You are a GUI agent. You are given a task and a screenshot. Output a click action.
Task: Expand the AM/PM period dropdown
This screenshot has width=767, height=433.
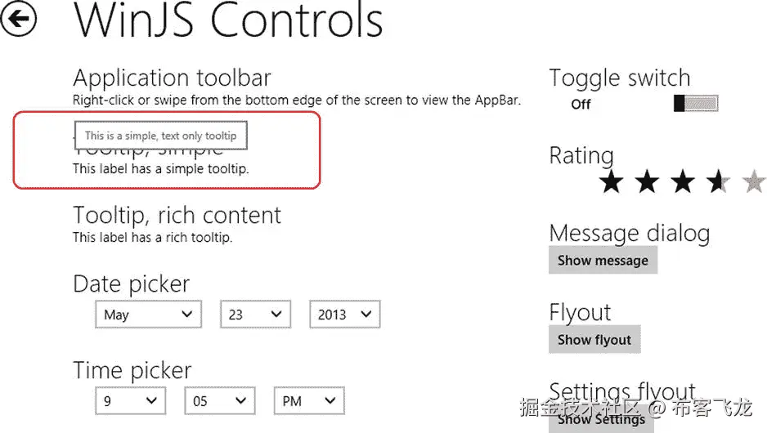tap(308, 401)
